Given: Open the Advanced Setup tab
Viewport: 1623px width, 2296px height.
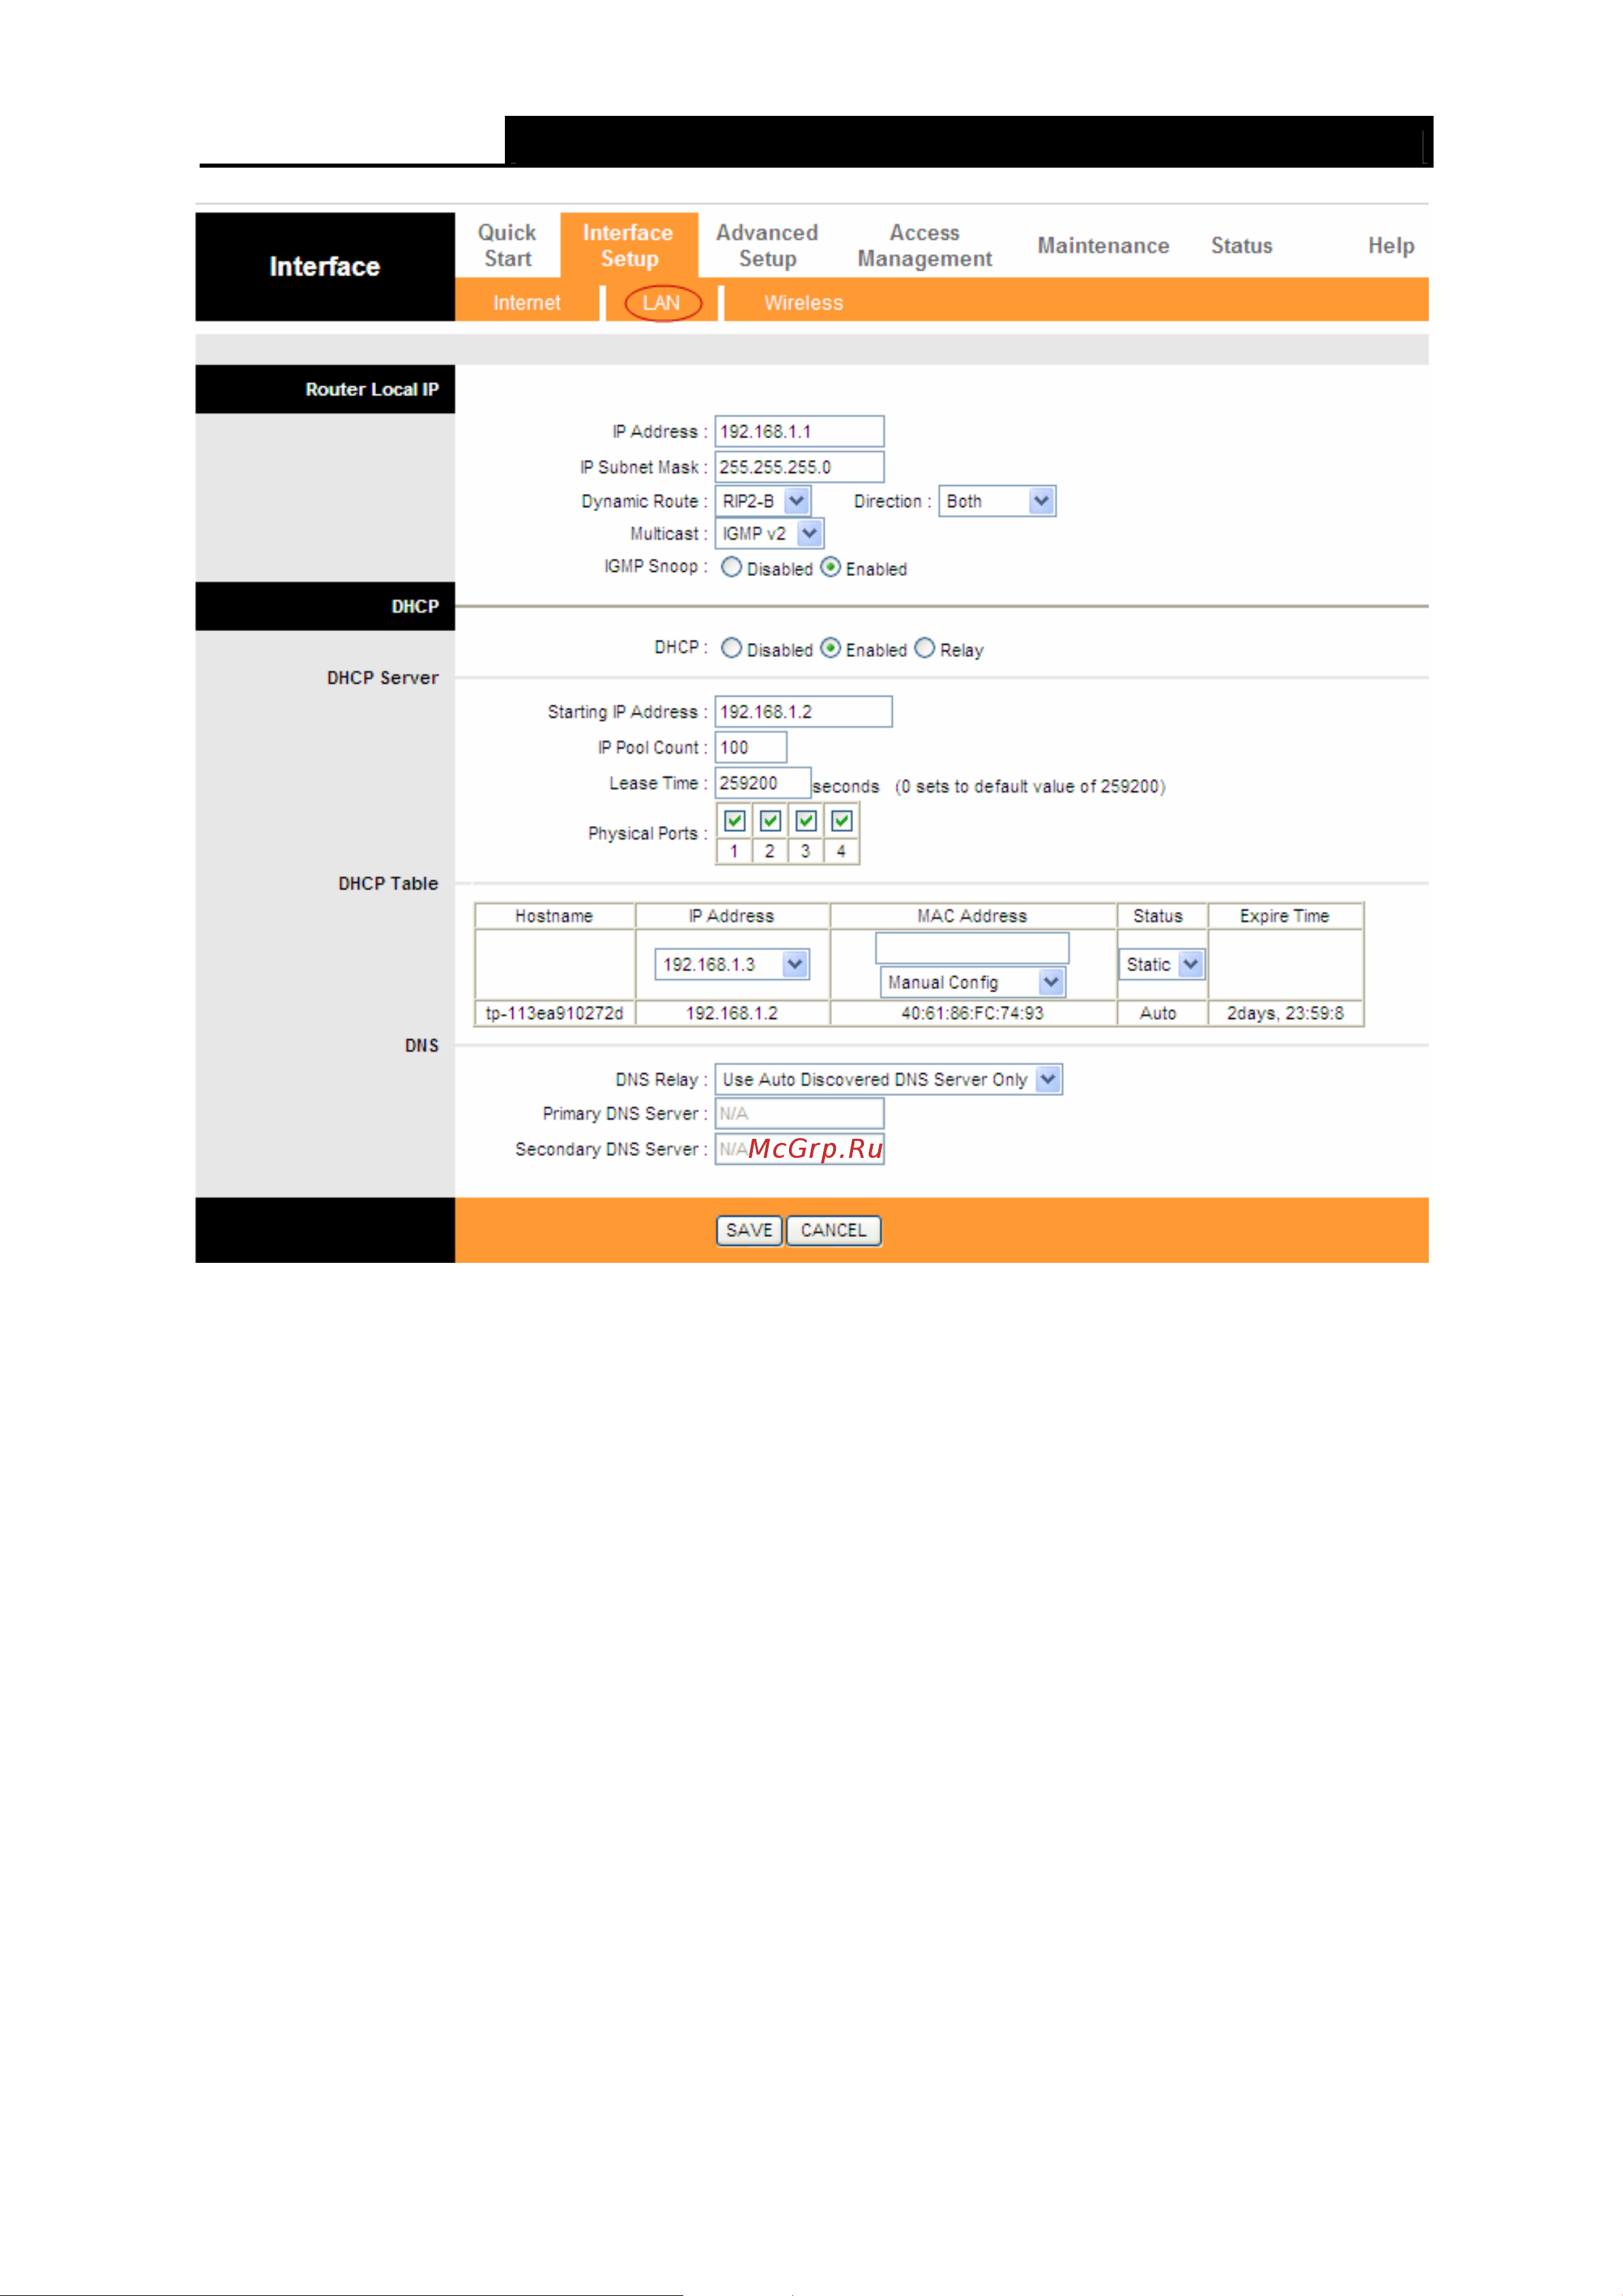Looking at the screenshot, I should (x=767, y=245).
